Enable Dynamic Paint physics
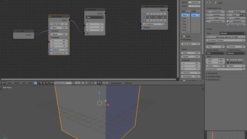The height and width of the screenshot is (139, 247). [215, 22]
